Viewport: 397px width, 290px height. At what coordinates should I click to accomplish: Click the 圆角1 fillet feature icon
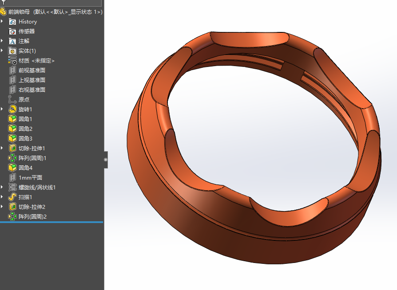coord(12,119)
